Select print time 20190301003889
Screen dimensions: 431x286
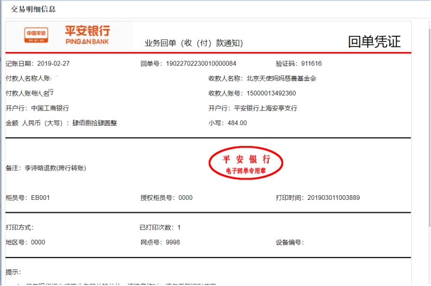click(333, 198)
